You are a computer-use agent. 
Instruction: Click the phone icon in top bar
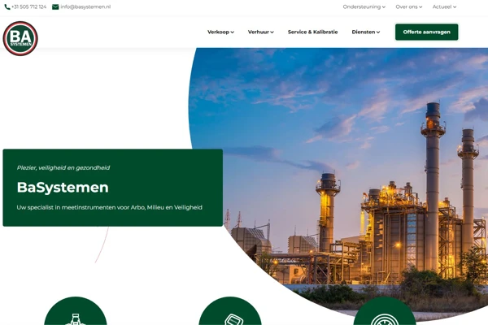(7, 6)
